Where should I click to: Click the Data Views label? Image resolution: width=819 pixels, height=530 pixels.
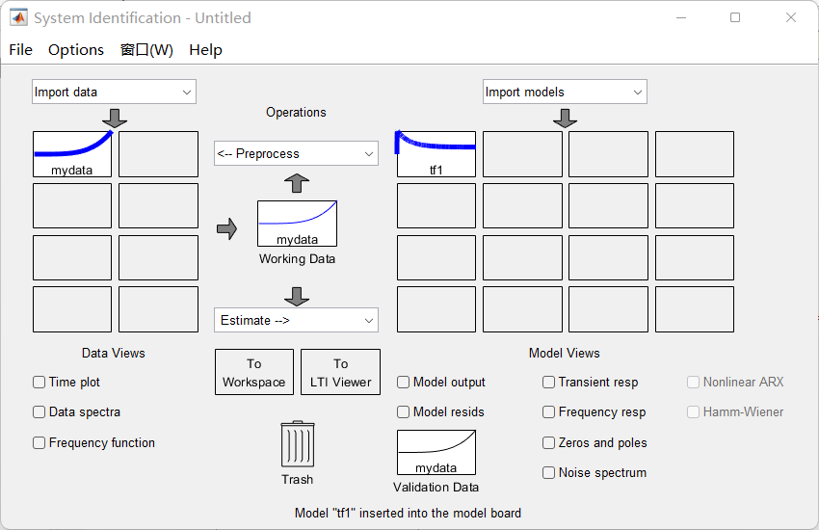(114, 353)
